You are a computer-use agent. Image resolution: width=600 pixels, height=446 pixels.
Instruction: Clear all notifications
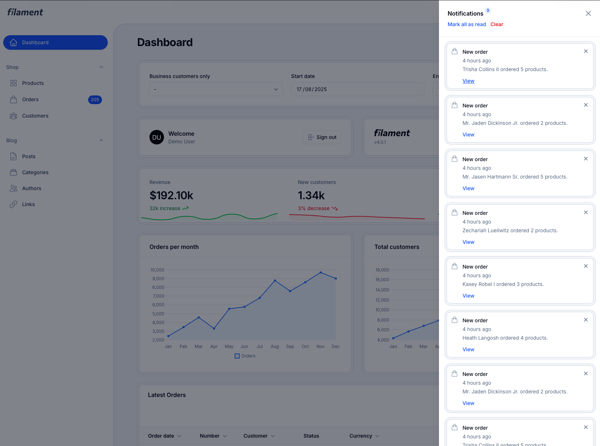[497, 24]
